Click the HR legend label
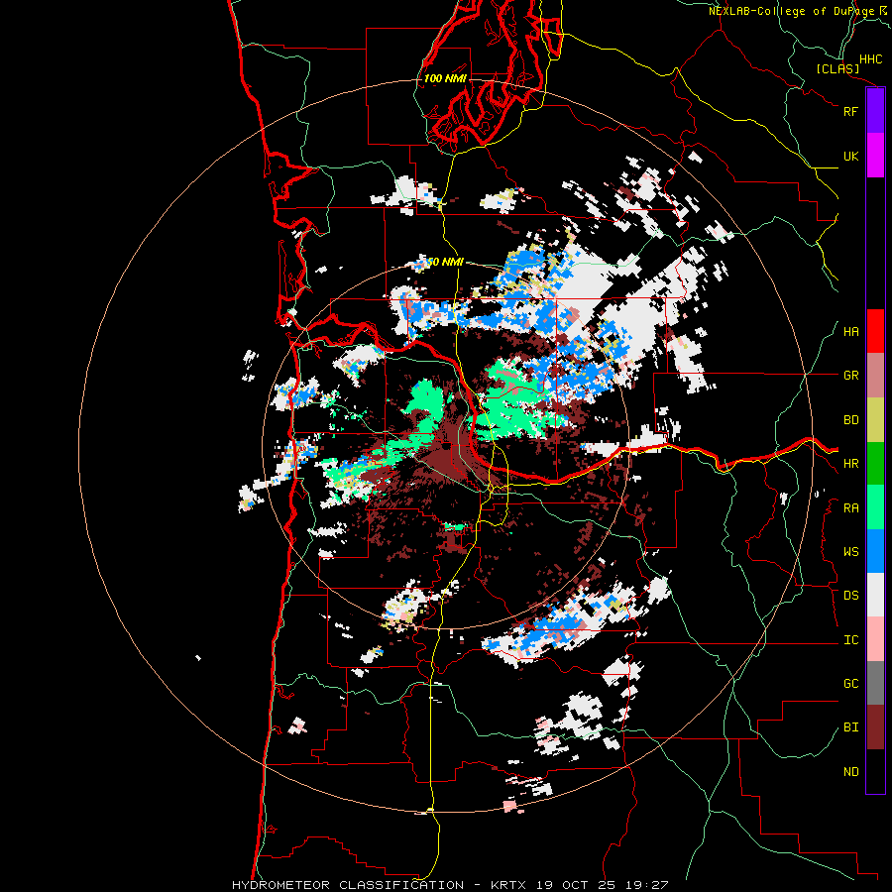 (850, 464)
